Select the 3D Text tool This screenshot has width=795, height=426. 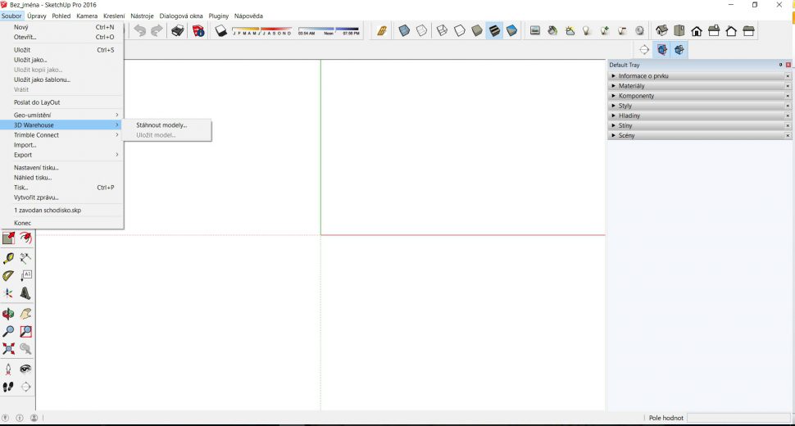click(25, 293)
